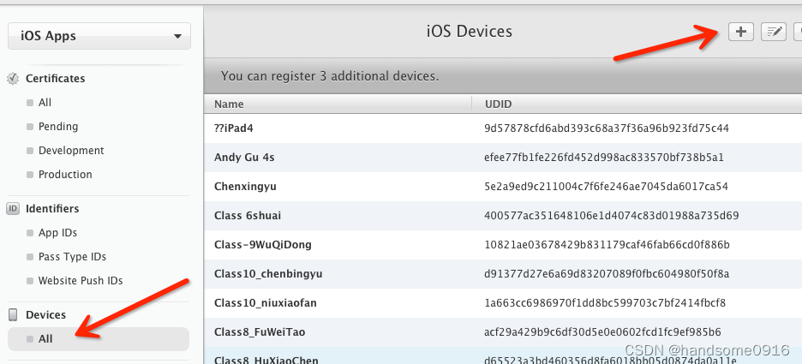
Task: Select the Class10_niuxiaofan device
Action: 503,303
